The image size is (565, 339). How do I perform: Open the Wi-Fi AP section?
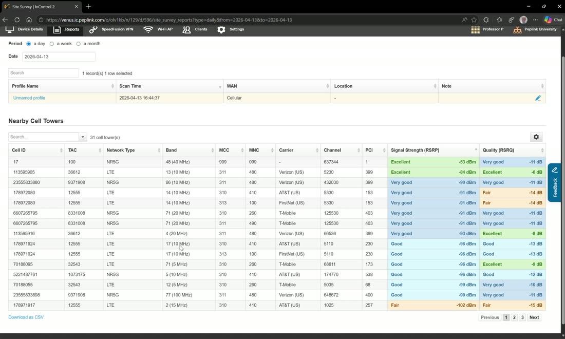pyautogui.click(x=158, y=30)
